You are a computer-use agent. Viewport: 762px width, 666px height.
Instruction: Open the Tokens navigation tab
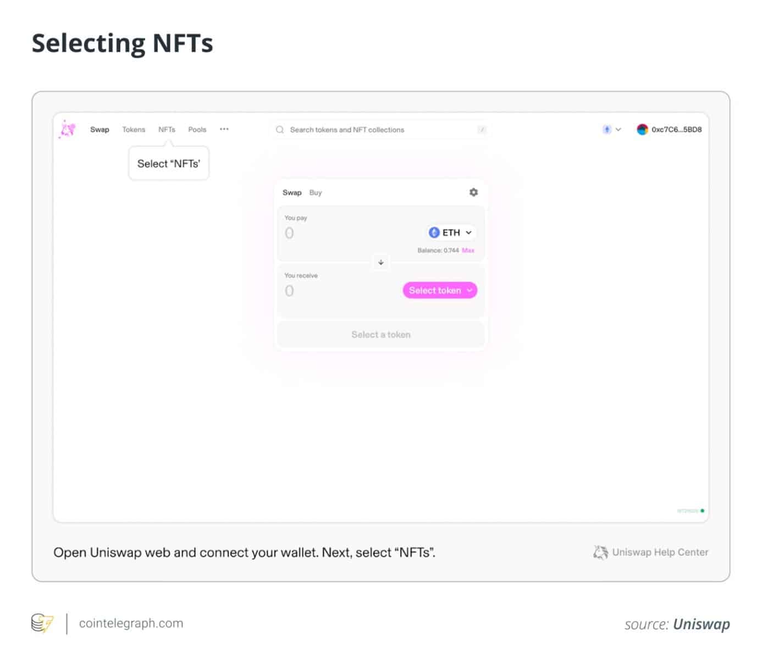pos(134,130)
